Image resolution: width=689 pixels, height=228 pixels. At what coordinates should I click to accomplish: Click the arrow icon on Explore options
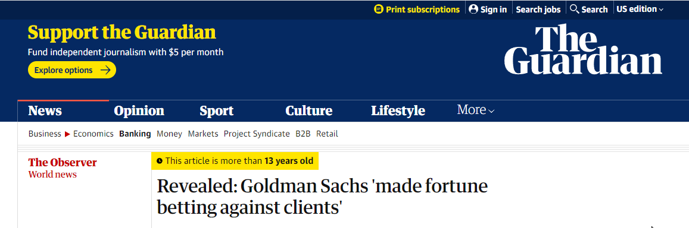coord(105,70)
